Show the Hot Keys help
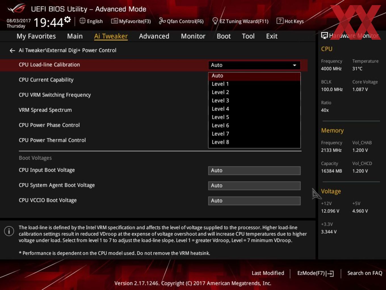The width and height of the screenshot is (386, 290). coord(290,21)
